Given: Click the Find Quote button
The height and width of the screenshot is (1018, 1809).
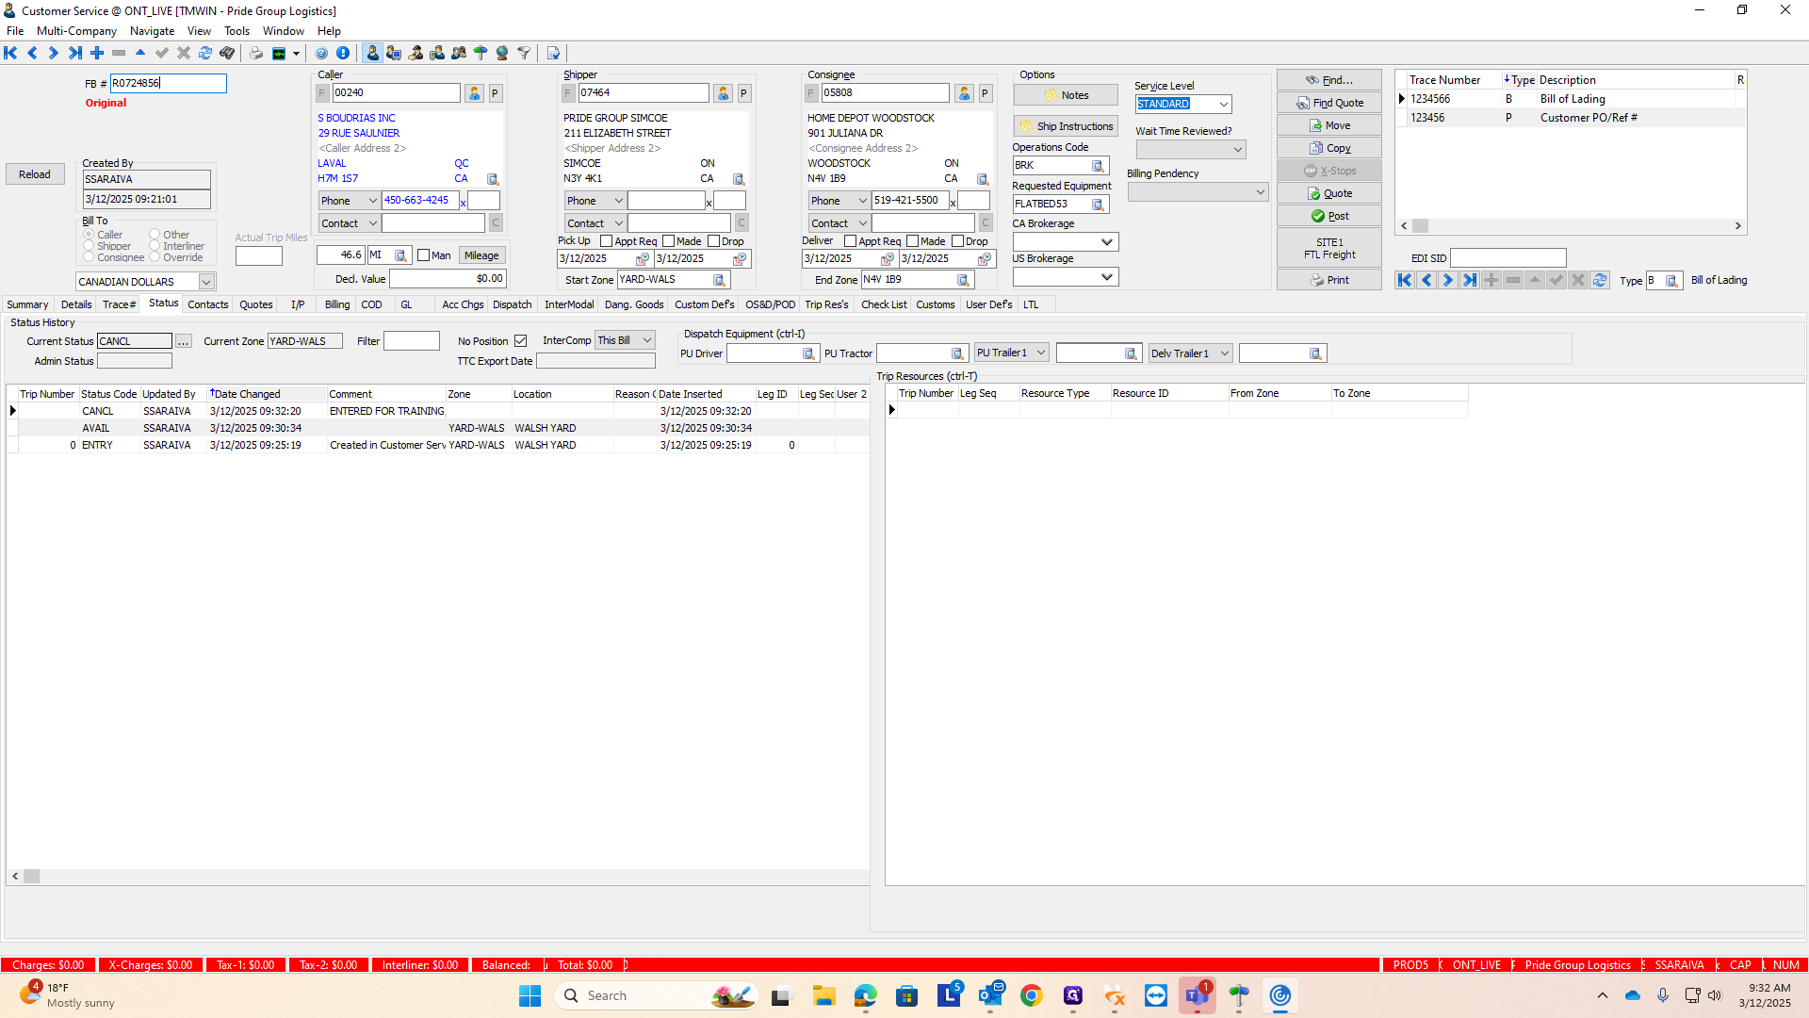Looking at the screenshot, I should 1328,103.
